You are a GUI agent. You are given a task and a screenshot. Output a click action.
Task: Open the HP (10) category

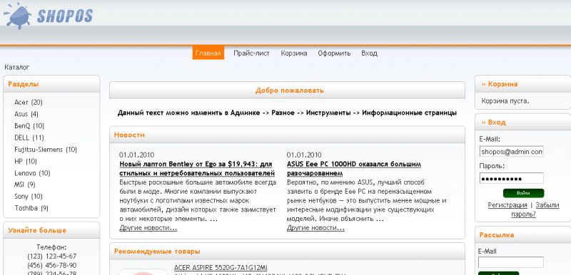pos(26,161)
